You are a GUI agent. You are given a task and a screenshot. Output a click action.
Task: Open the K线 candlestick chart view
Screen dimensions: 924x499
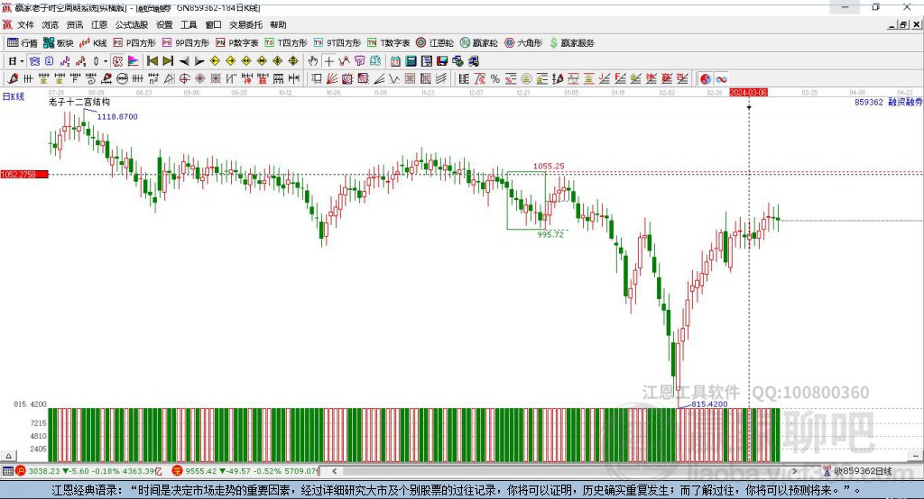[x=93, y=42]
